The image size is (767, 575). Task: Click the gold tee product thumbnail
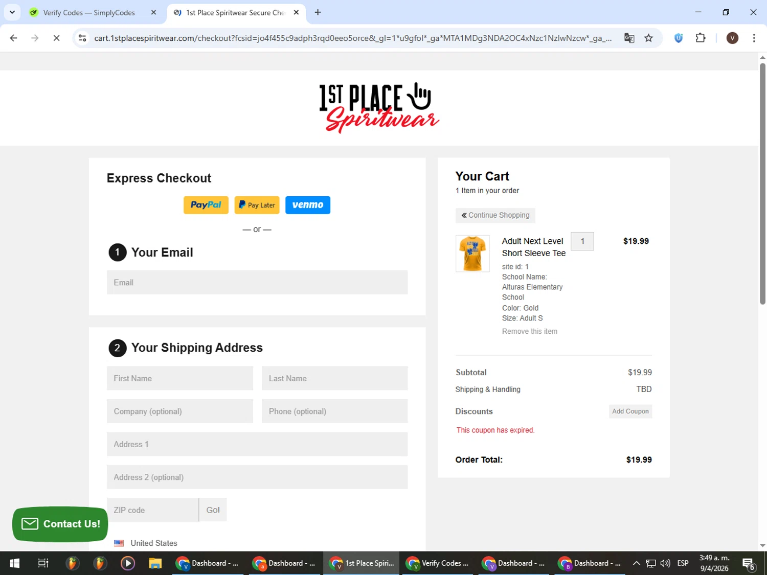point(472,254)
